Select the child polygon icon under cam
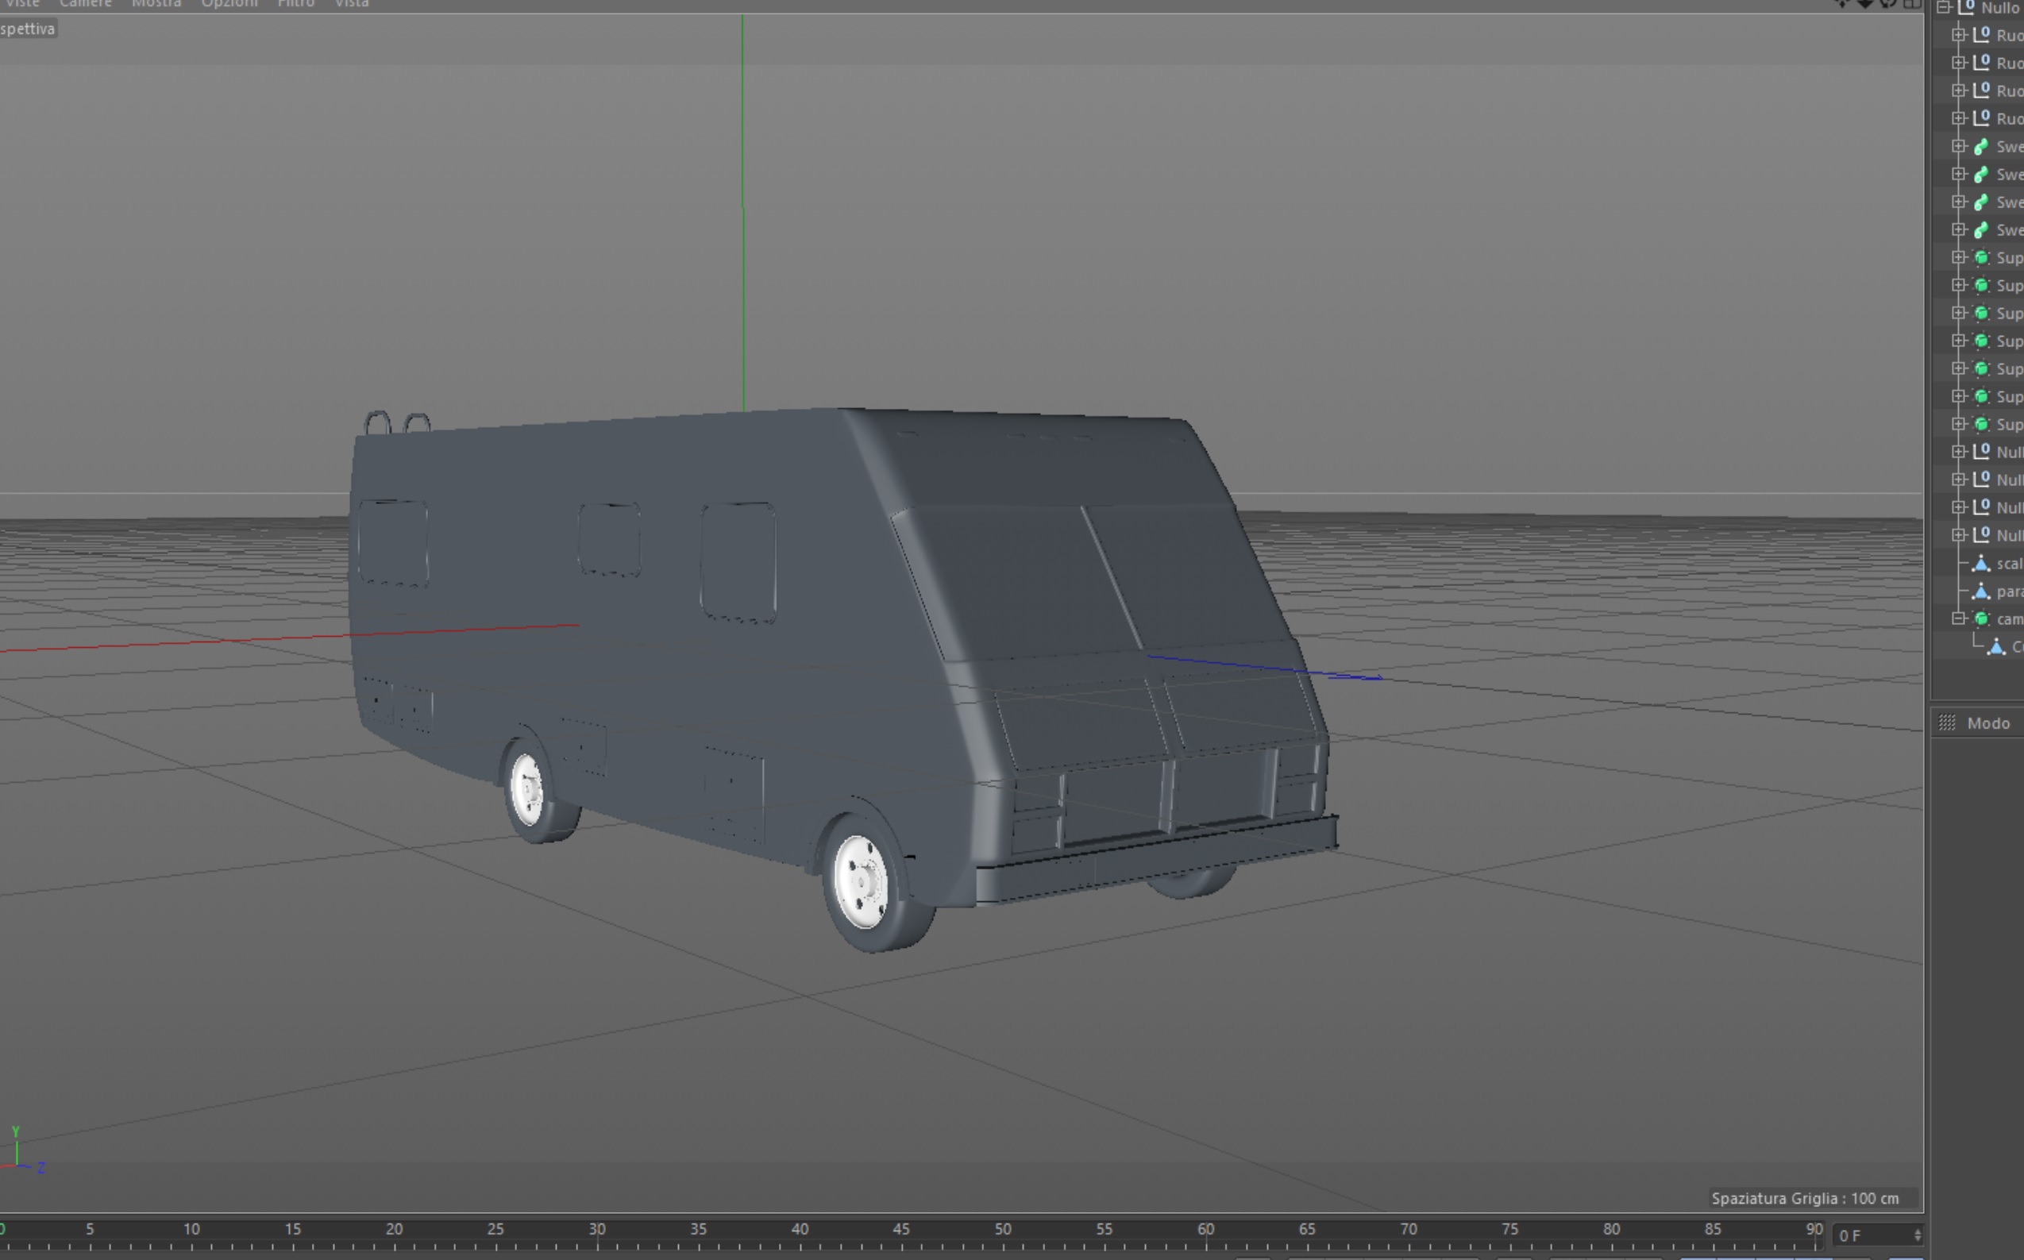Screen dimensions: 2024x1260 (x=1995, y=646)
